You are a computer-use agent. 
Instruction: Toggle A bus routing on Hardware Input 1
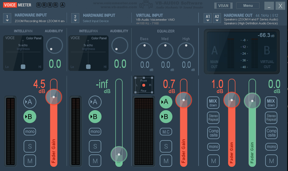pyautogui.click(x=30, y=102)
